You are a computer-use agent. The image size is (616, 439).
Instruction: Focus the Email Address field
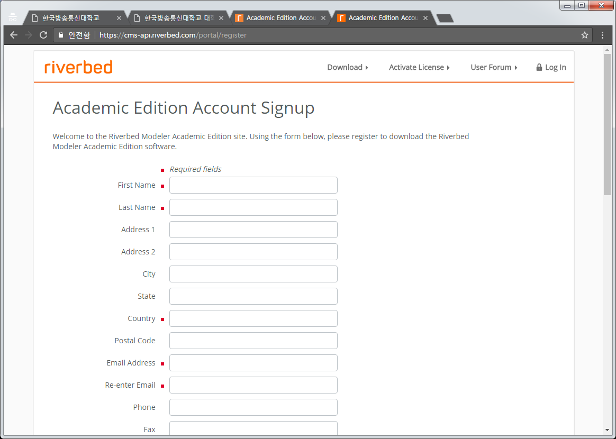tap(253, 362)
